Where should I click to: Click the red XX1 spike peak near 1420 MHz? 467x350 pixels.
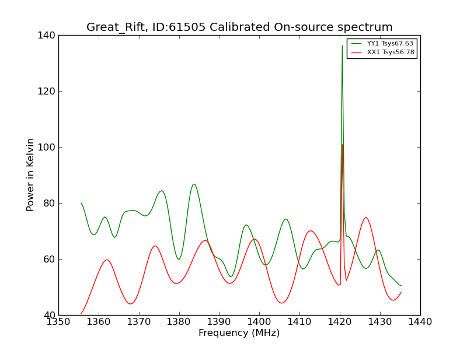click(x=342, y=145)
